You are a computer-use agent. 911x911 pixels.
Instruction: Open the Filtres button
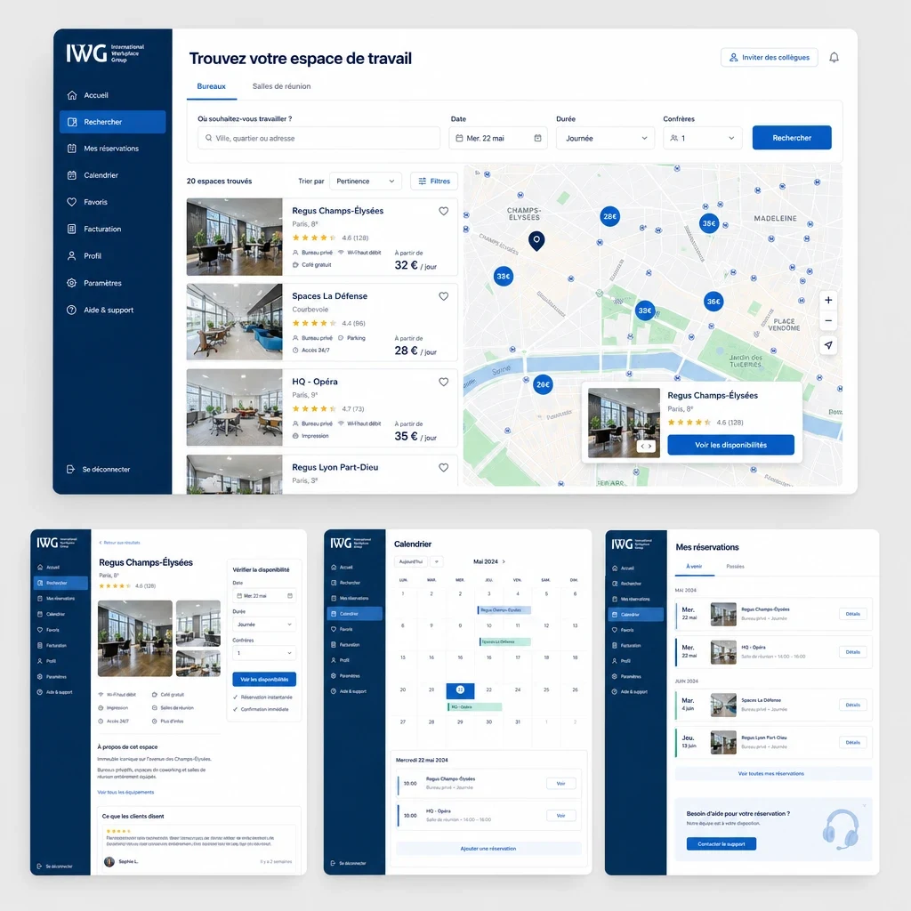[434, 181]
